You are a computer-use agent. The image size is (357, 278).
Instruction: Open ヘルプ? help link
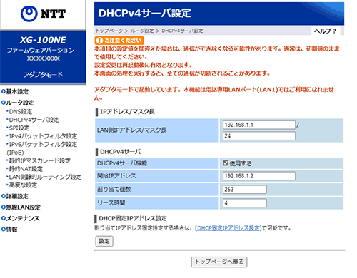[x=325, y=31]
